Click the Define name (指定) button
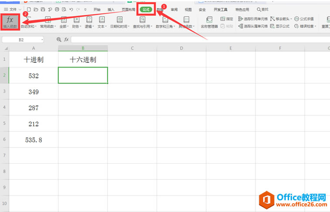330x212 pixels. click(227, 19)
